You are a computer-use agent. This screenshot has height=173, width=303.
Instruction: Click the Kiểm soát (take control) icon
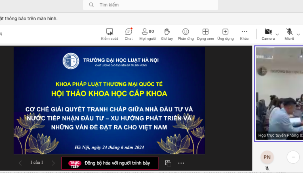109,32
